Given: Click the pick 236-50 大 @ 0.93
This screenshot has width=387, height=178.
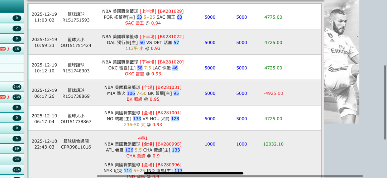Looking at the screenshot, I should 143,125.
